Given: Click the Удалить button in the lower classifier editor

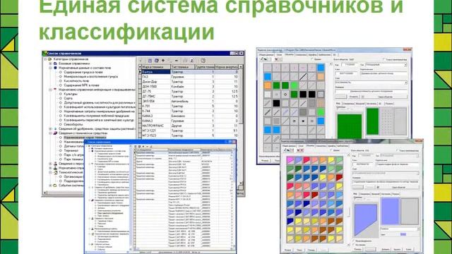Looking at the screenshot, I should [x=397, y=249].
